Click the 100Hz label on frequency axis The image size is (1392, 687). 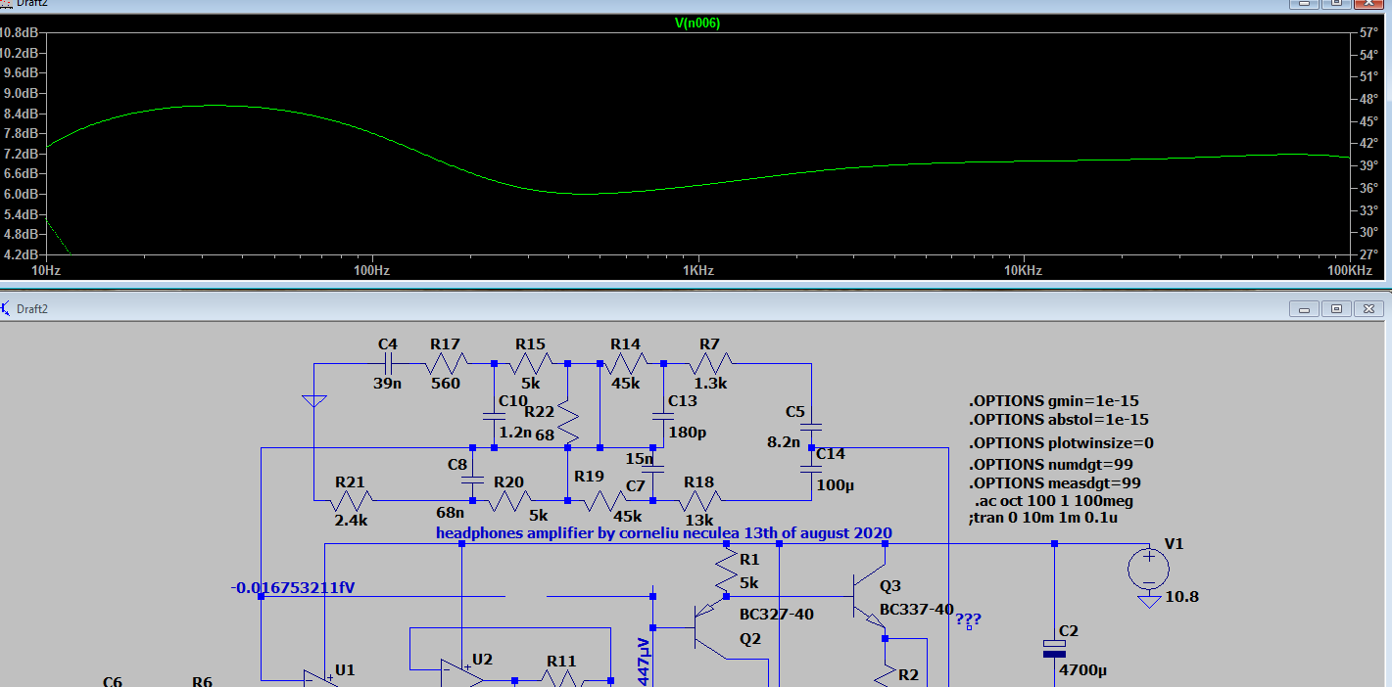[372, 270]
